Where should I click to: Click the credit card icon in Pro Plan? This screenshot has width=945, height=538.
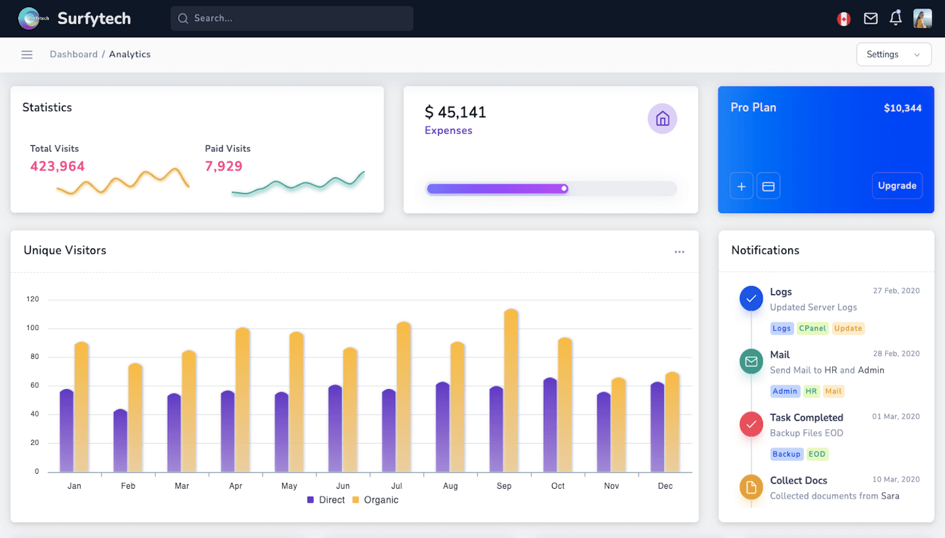(768, 186)
